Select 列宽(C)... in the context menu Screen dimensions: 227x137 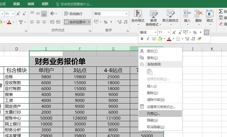[160, 114]
